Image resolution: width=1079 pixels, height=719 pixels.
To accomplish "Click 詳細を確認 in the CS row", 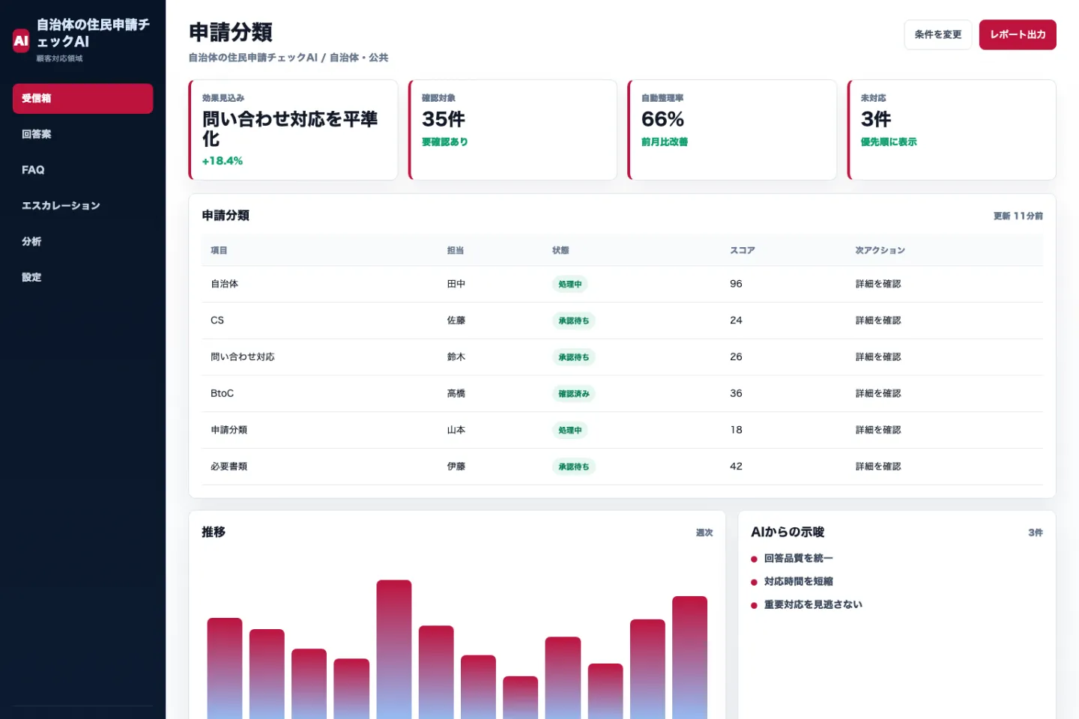I will 878,321.
